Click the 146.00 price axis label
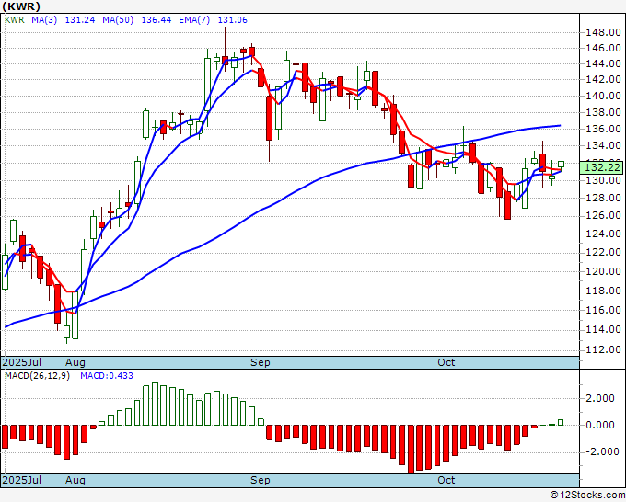Screen dimensions: 626x502 pos(603,48)
